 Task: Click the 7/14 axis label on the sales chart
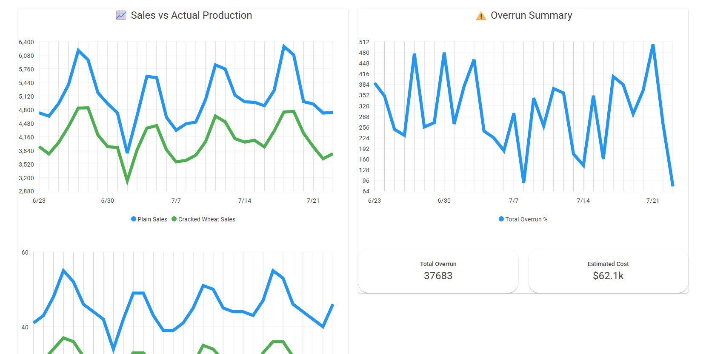tap(245, 201)
